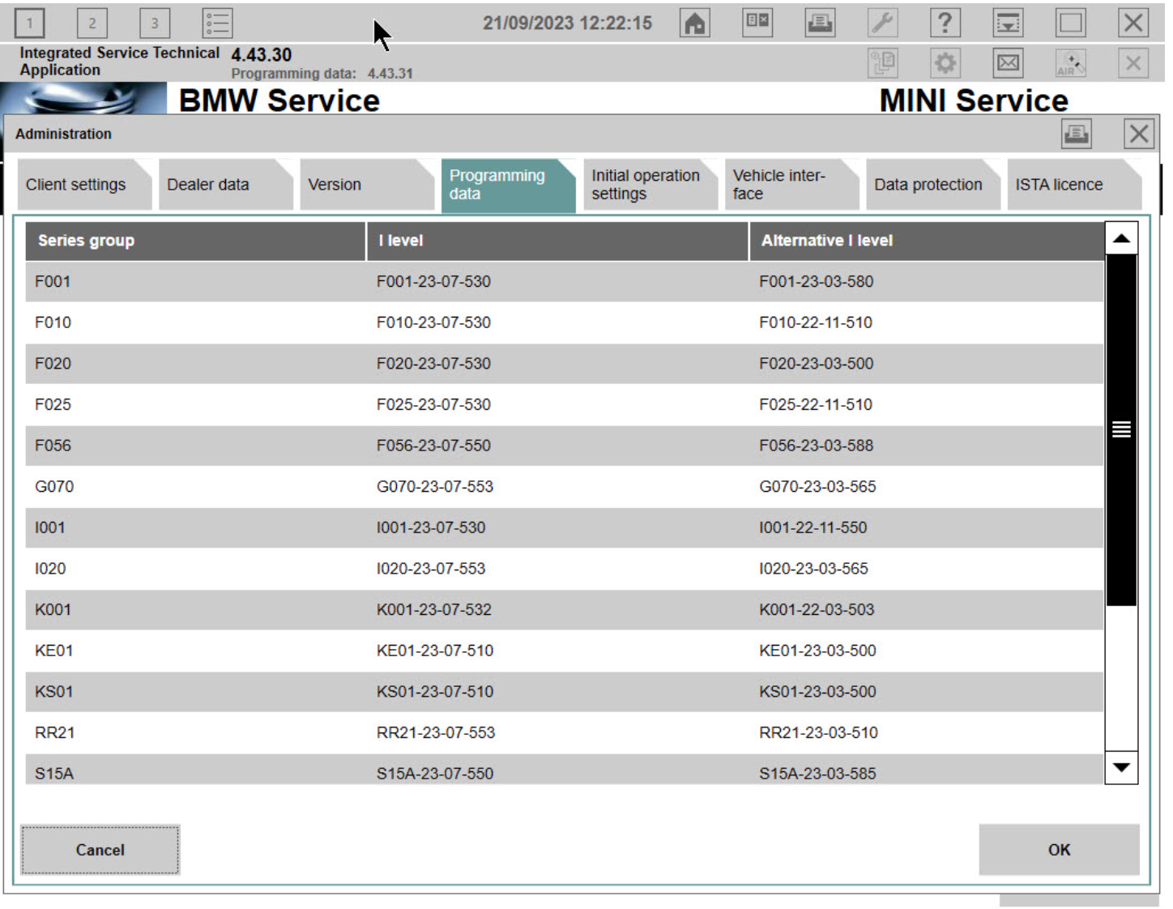Click the Home icon in top toolbar
The image size is (1173, 909).
pyautogui.click(x=694, y=23)
